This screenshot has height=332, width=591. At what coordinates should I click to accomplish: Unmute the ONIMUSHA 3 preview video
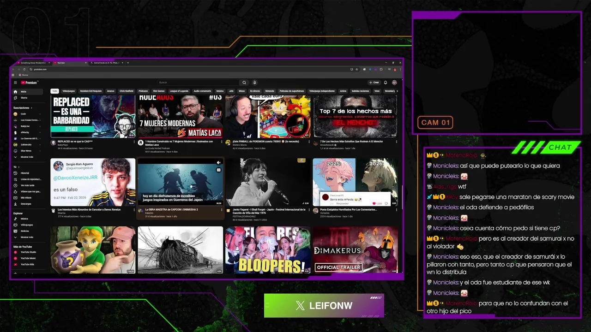(x=219, y=163)
